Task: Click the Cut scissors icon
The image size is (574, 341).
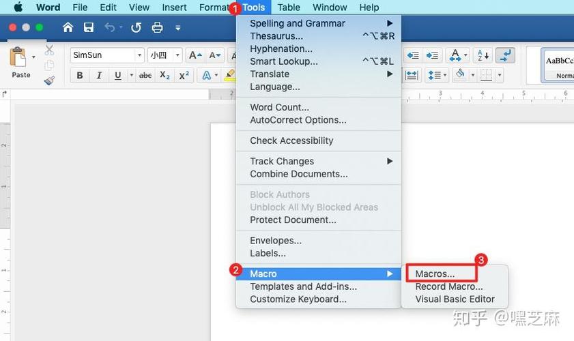Action: click(x=49, y=50)
